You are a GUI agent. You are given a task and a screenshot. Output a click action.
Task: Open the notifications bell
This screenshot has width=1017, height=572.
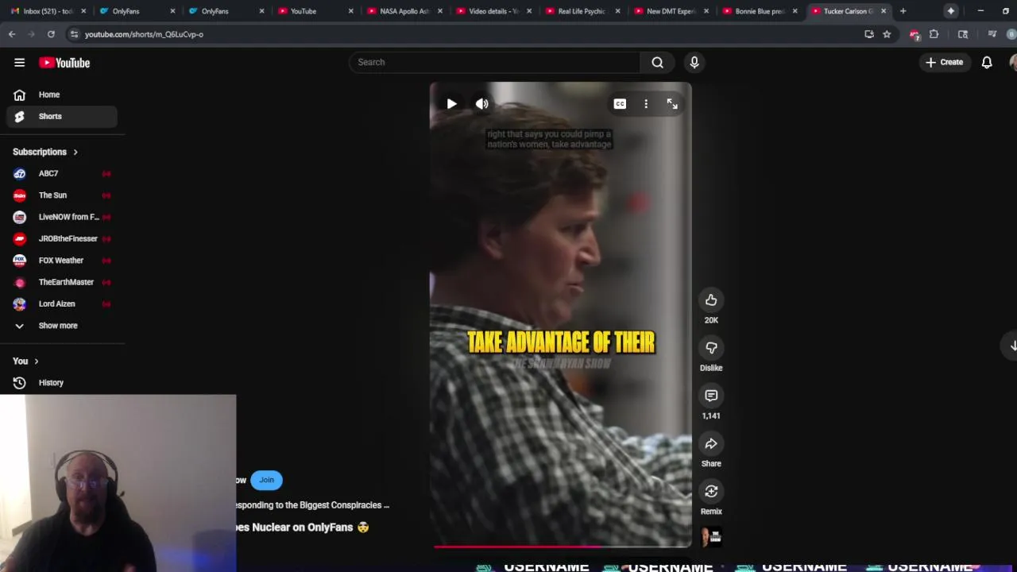point(987,62)
